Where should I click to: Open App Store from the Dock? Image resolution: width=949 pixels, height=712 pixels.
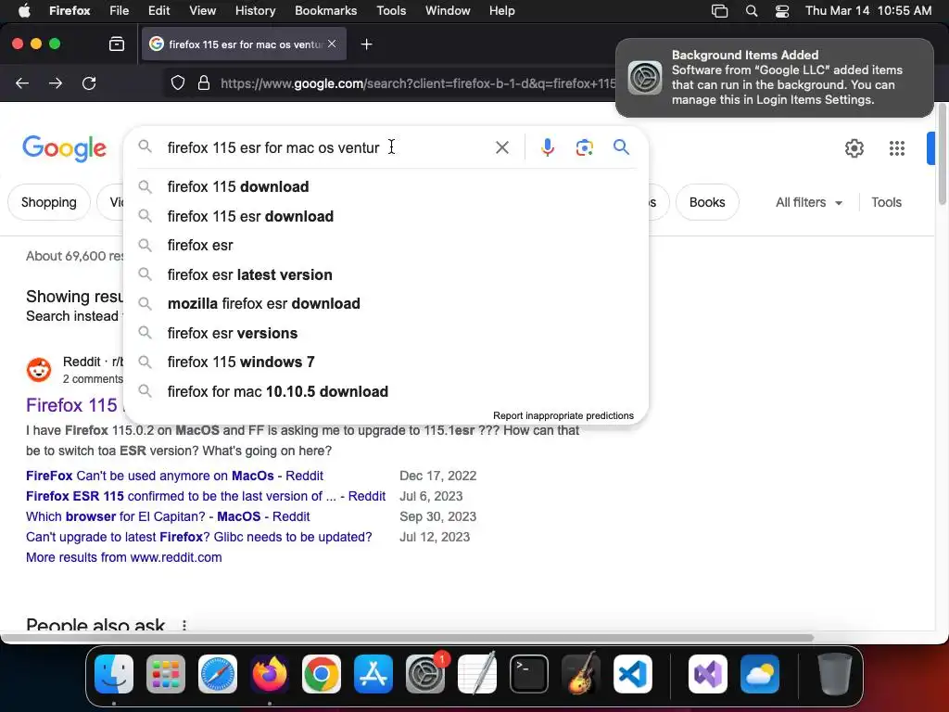click(x=373, y=674)
